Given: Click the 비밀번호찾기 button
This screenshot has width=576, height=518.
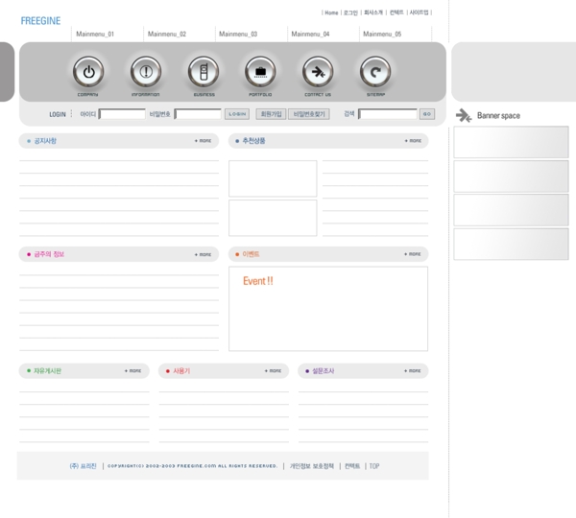Looking at the screenshot, I should coord(309,114).
